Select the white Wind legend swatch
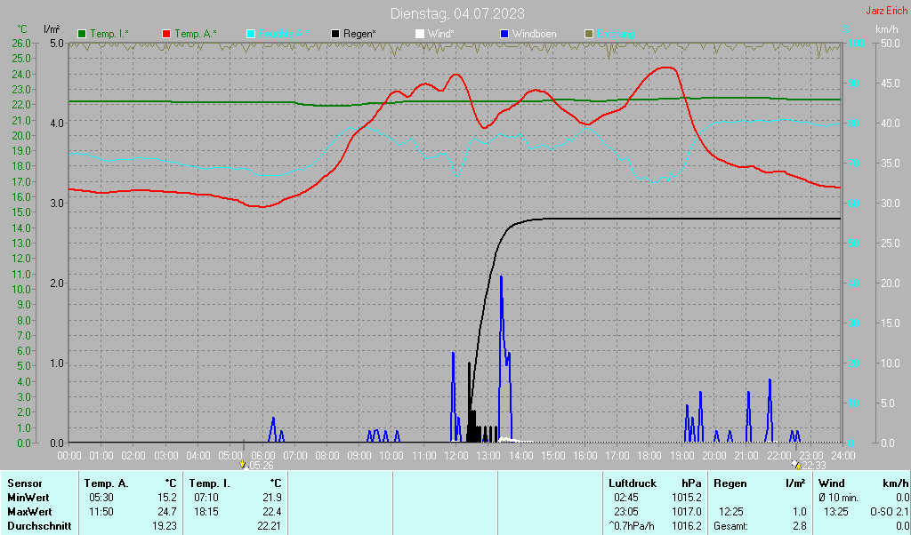 (x=420, y=35)
